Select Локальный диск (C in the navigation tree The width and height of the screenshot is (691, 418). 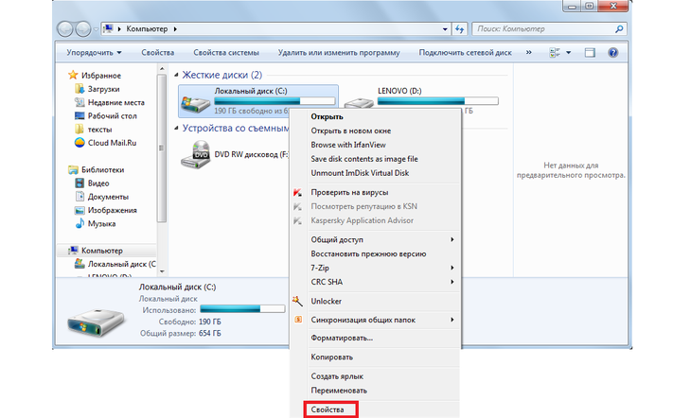click(121, 264)
